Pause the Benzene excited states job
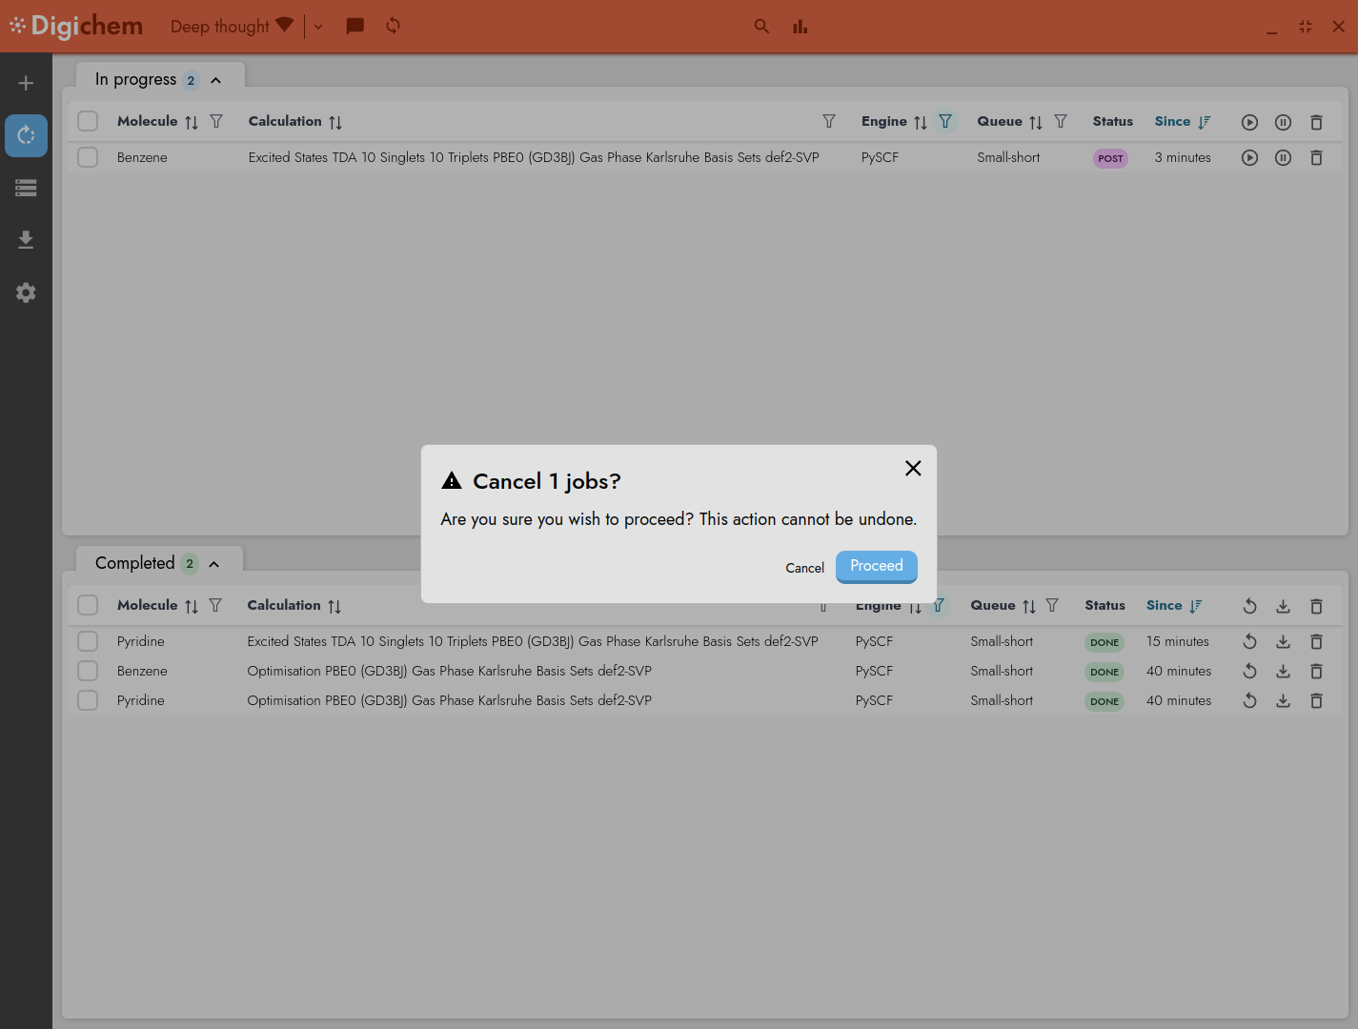Viewport: 1358px width, 1029px height. (x=1283, y=157)
